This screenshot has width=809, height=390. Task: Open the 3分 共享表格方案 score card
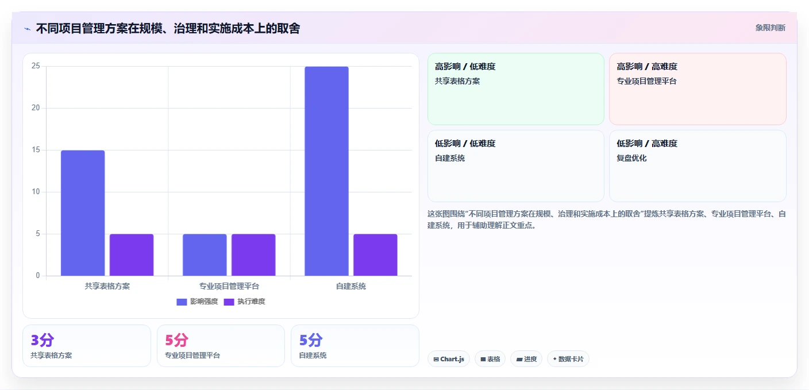[87, 346]
